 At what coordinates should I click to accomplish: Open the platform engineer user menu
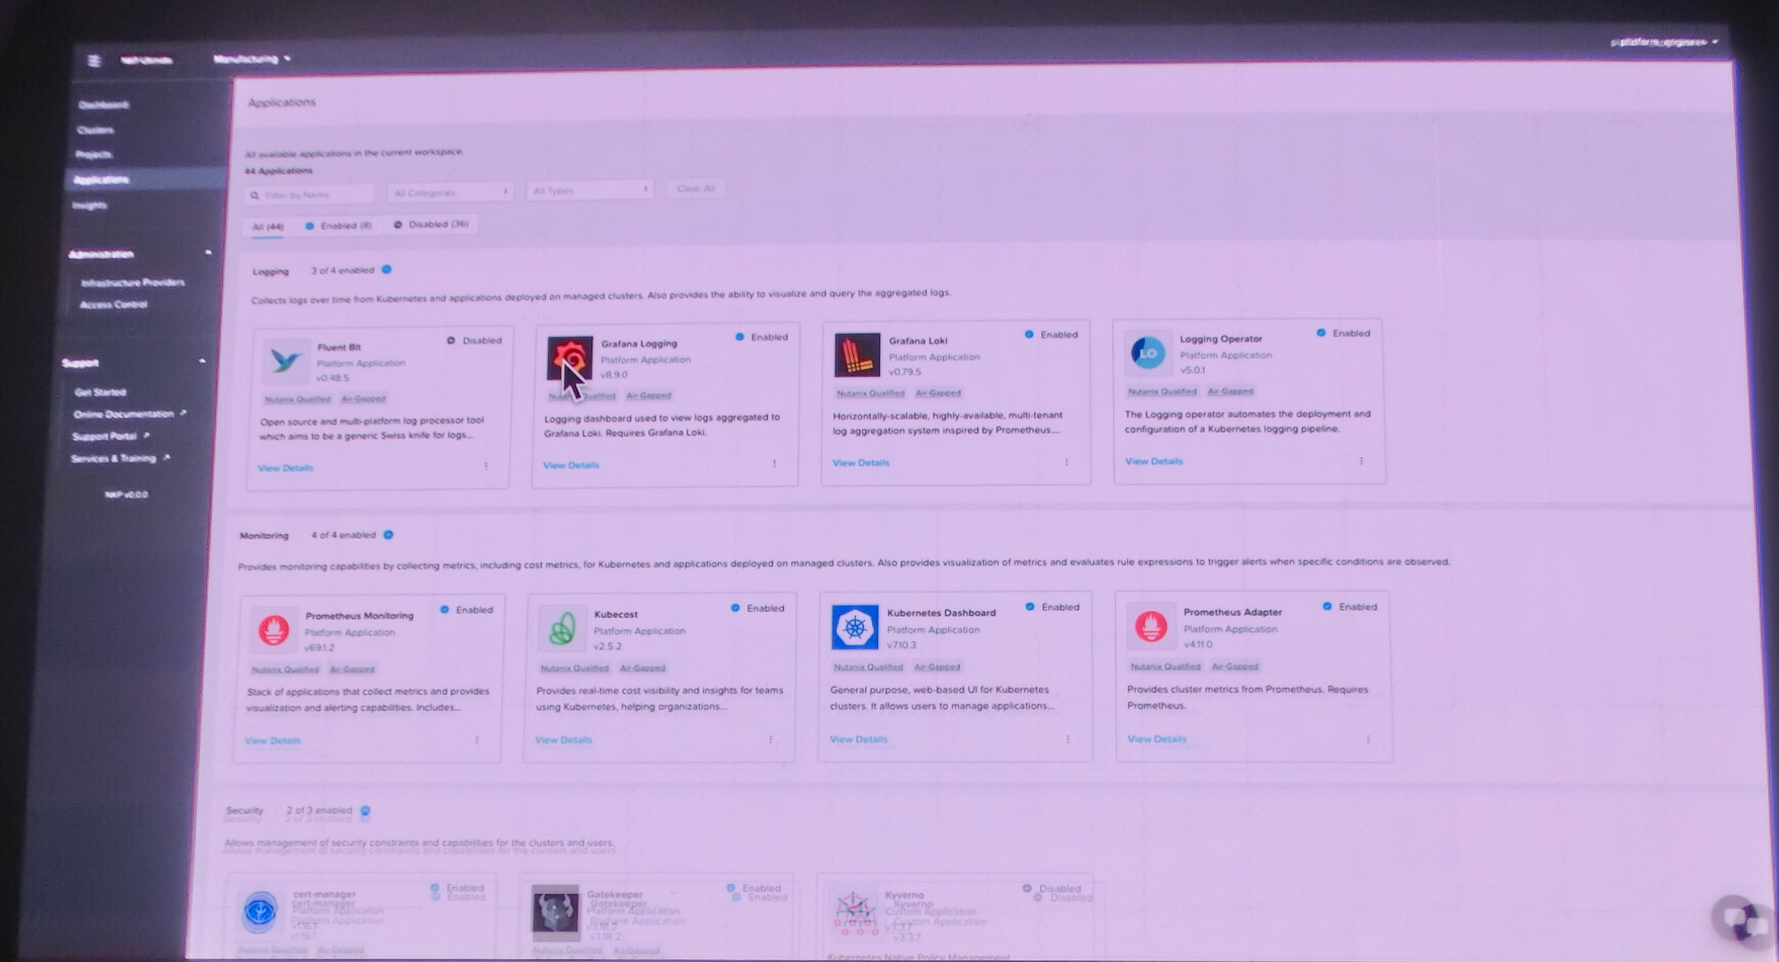tap(1664, 42)
